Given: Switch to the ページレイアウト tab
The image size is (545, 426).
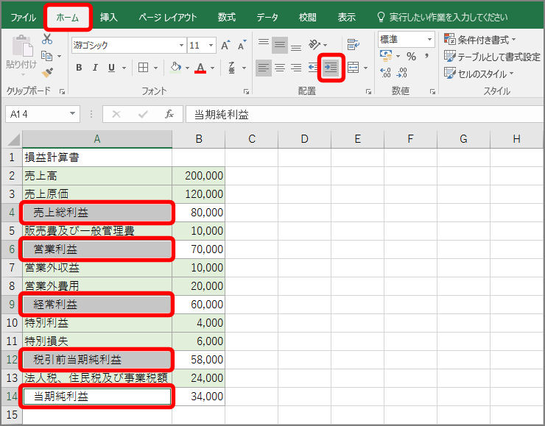Looking at the screenshot, I should 168,18.
